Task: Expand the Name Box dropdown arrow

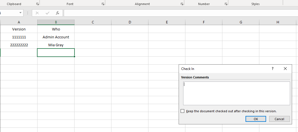Action: 21,13
